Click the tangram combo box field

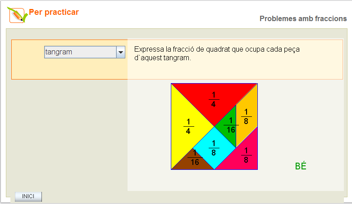pyautogui.click(x=80, y=52)
